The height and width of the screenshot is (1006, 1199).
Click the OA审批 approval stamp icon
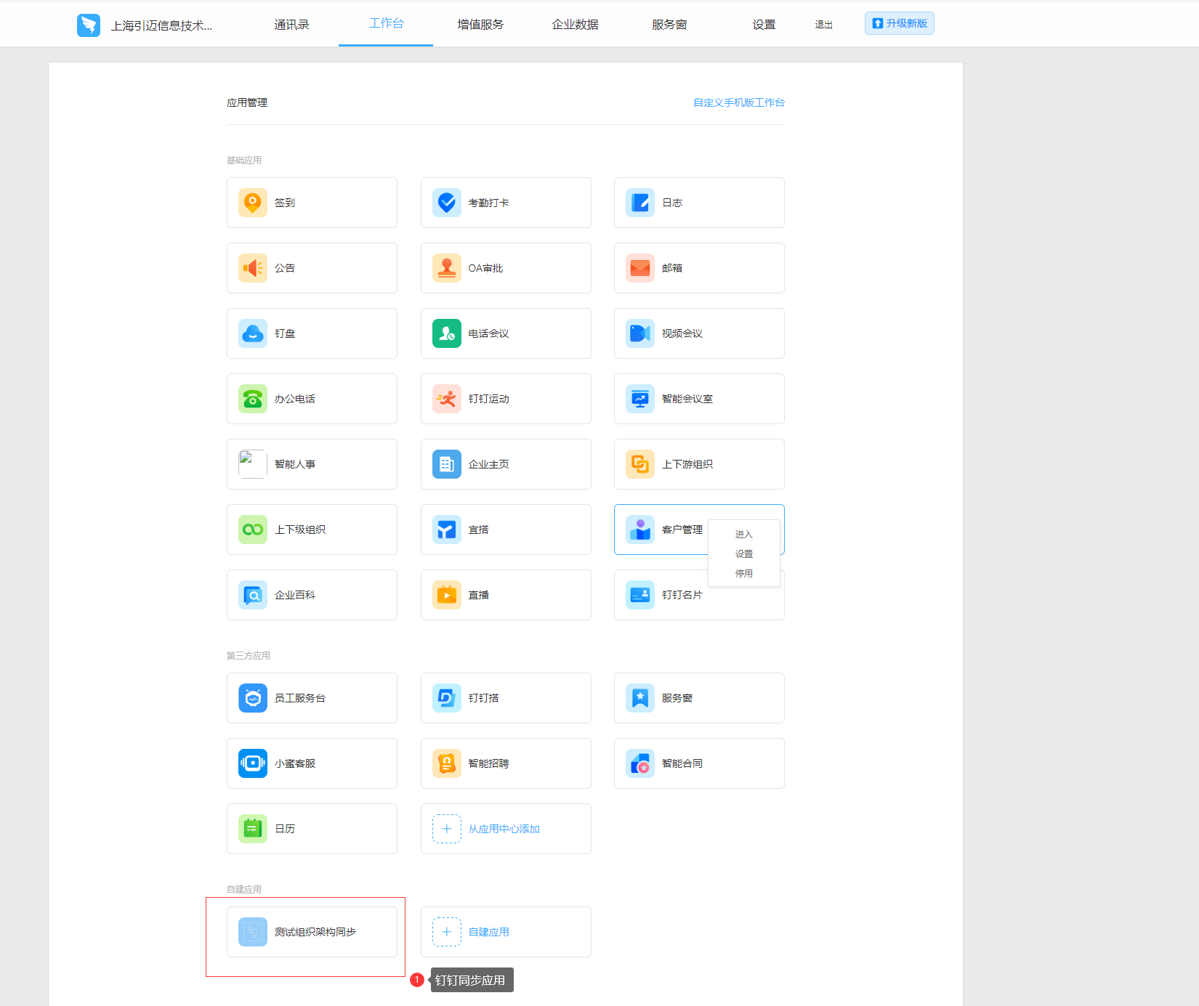(x=447, y=268)
